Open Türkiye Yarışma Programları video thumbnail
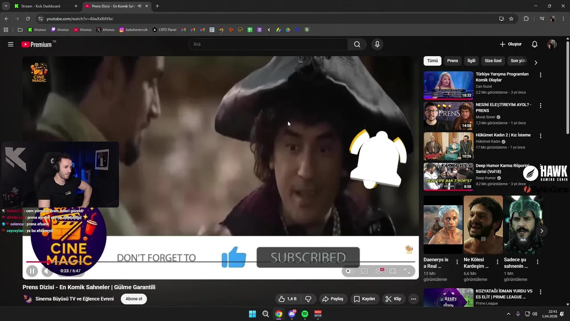This screenshot has width=570, height=321. (448, 85)
